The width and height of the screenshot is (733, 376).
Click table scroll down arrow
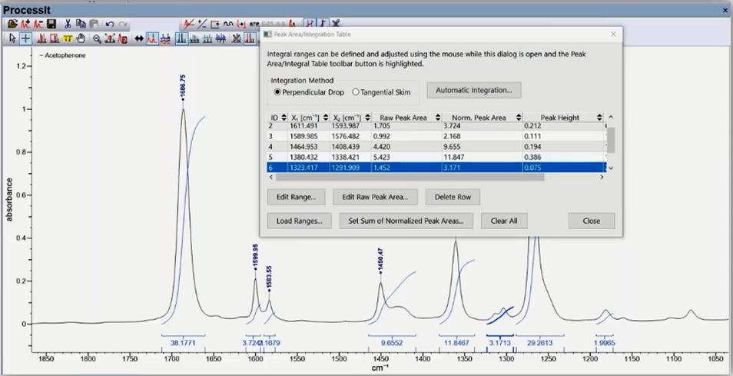click(x=611, y=168)
